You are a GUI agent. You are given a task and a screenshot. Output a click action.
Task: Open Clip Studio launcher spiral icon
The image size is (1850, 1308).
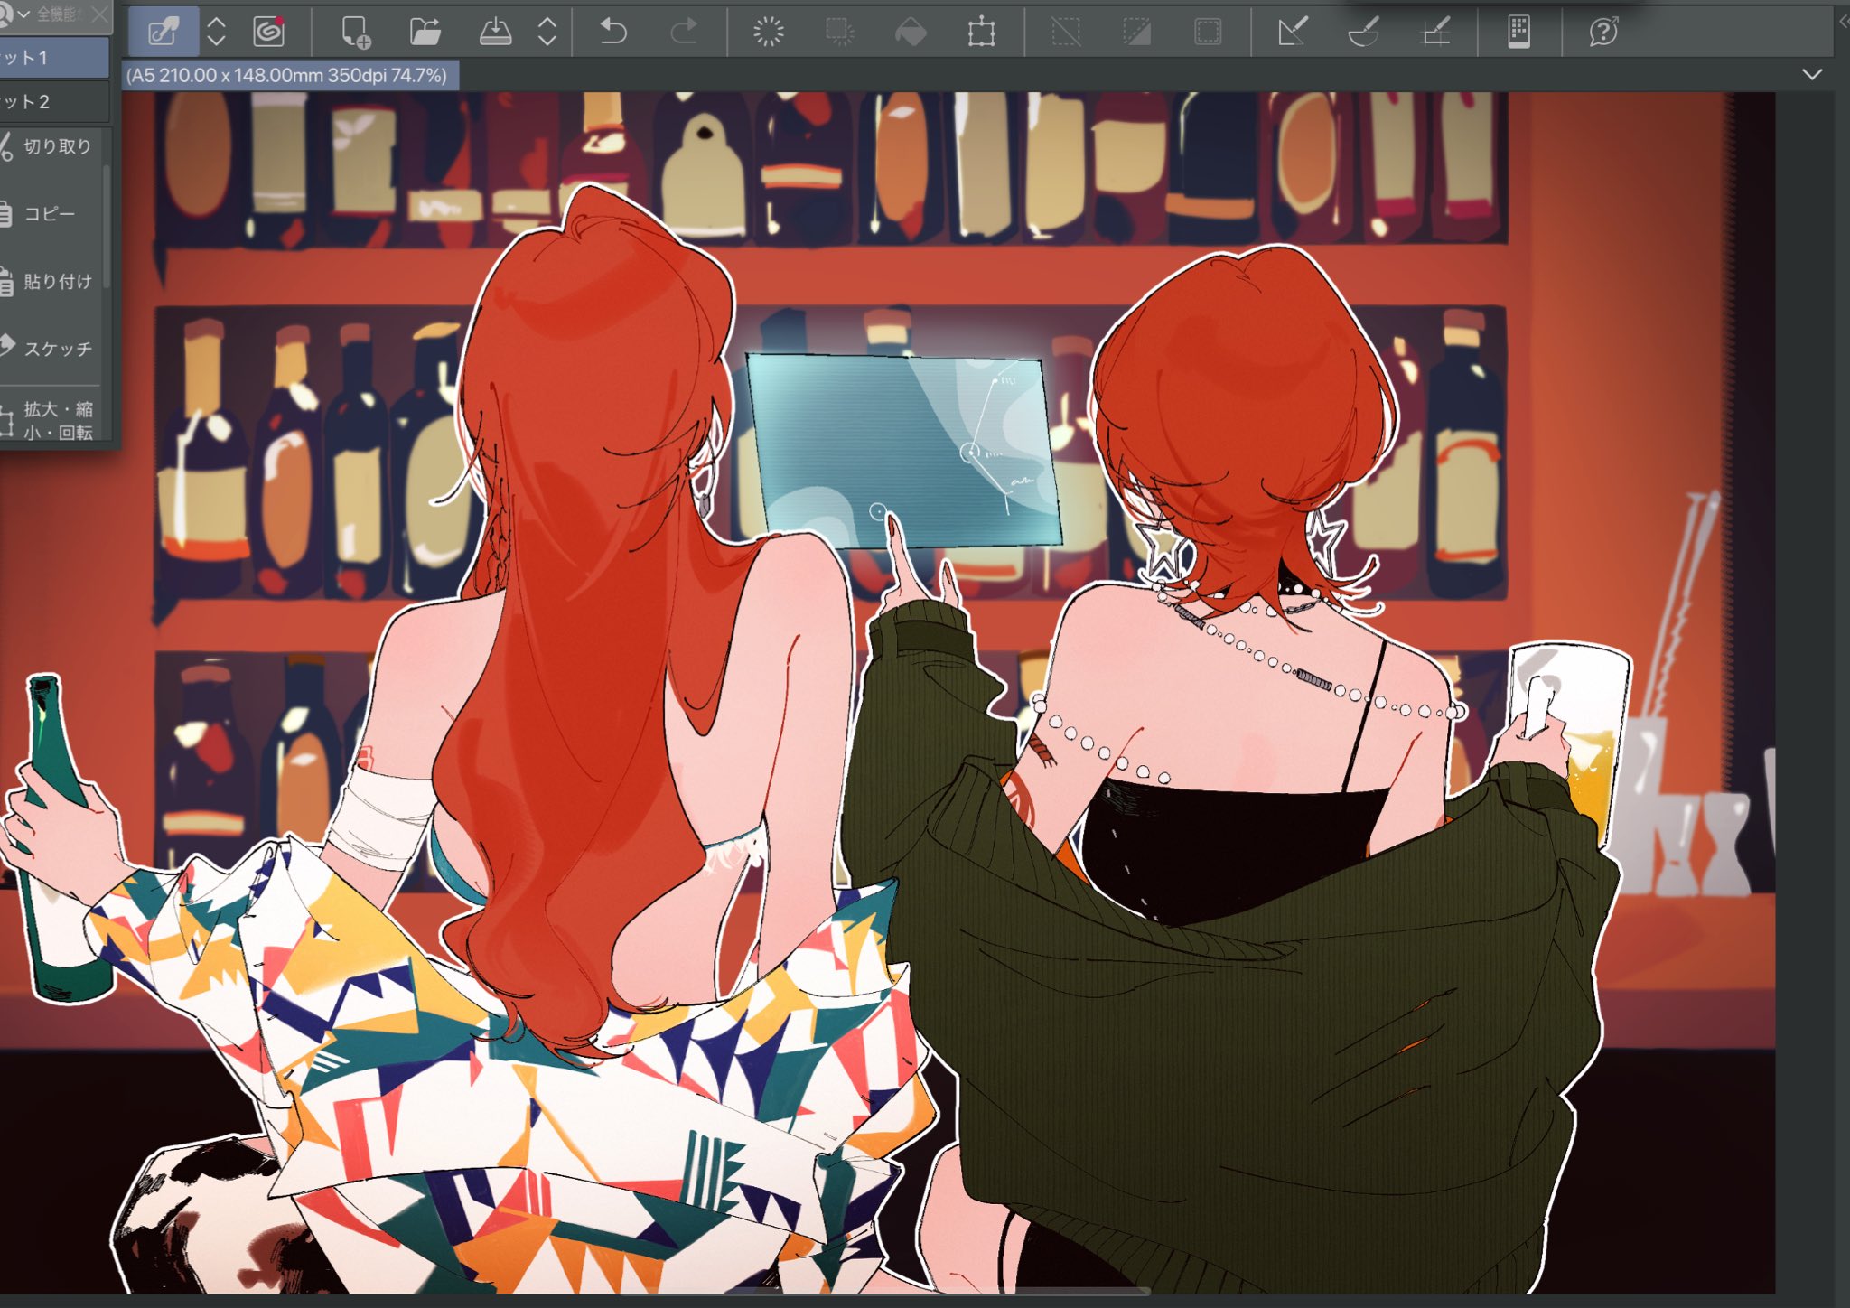(269, 33)
